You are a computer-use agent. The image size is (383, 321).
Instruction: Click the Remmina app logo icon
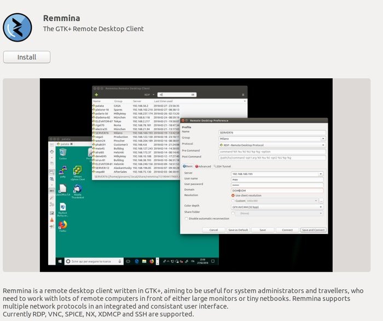(18, 27)
